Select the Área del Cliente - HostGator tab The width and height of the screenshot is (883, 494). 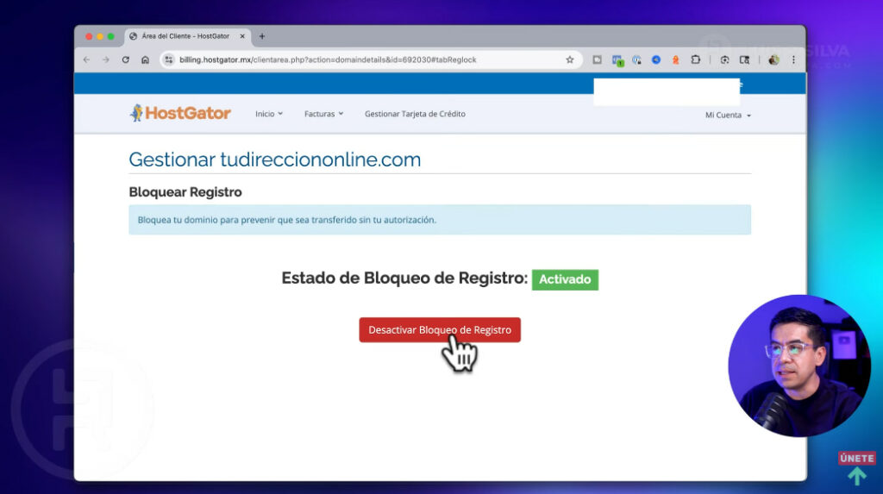pyautogui.click(x=185, y=36)
